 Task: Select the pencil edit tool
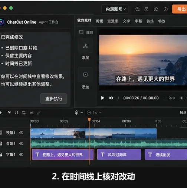39,113
